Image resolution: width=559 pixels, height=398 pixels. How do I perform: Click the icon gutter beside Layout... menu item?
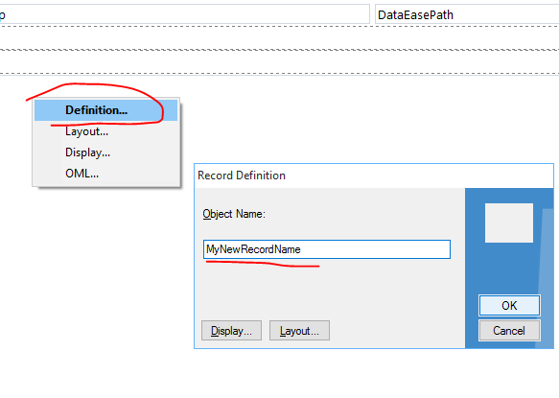[x=48, y=131]
